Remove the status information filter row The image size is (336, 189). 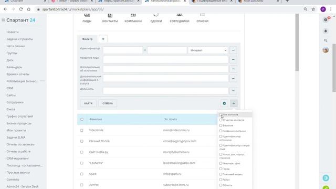(233, 78)
